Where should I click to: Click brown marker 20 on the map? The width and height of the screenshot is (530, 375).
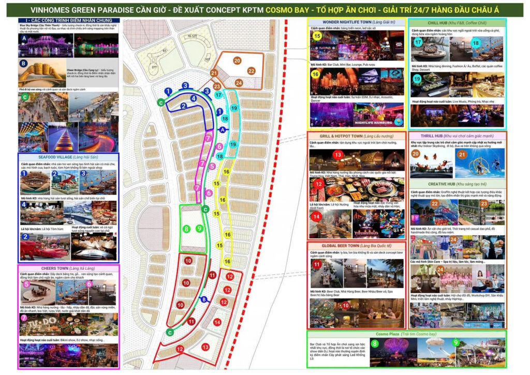(x=237, y=61)
